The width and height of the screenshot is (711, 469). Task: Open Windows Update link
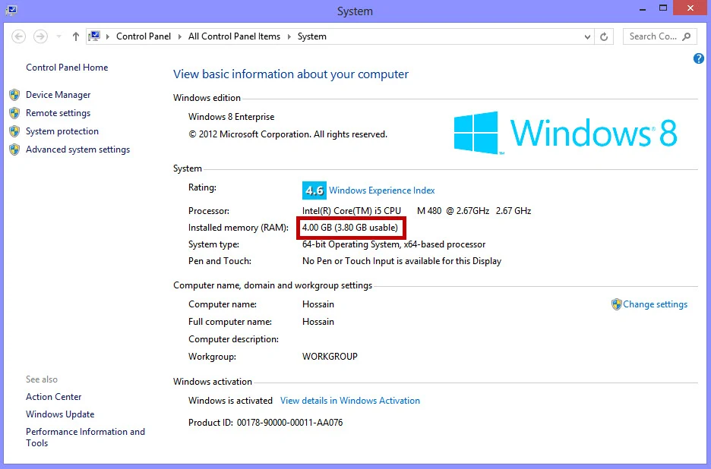60,414
